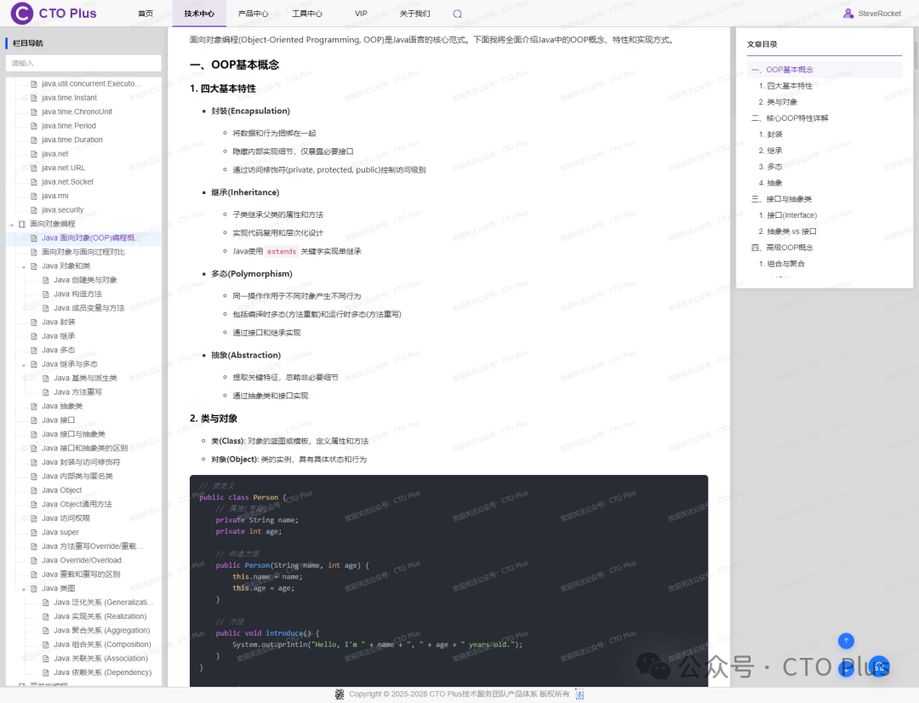
Task: Click the document icon beside java.net.URL
Action: tap(34, 168)
